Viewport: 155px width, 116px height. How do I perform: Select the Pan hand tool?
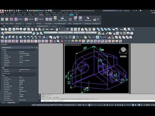(x=57, y=29)
